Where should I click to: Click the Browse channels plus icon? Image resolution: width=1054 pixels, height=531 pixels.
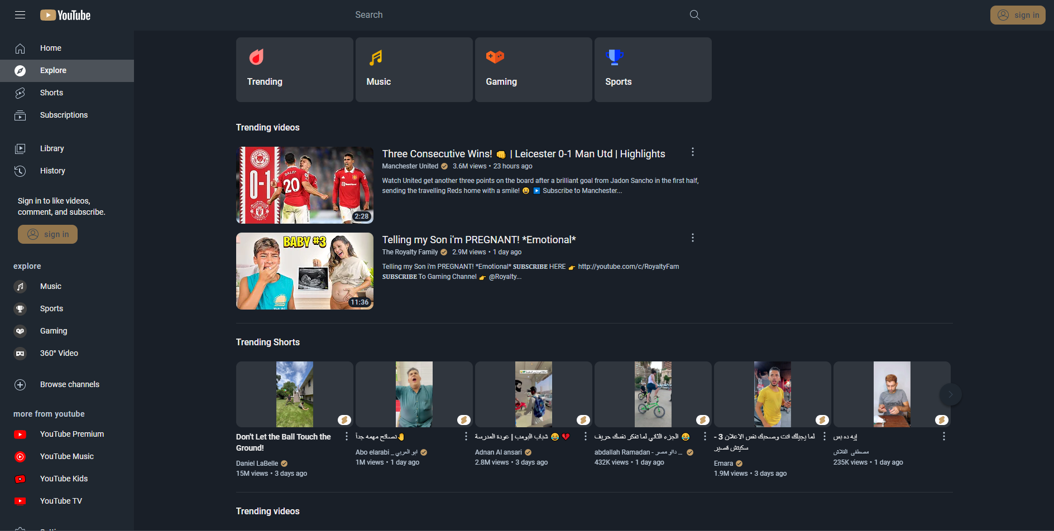tap(20, 385)
